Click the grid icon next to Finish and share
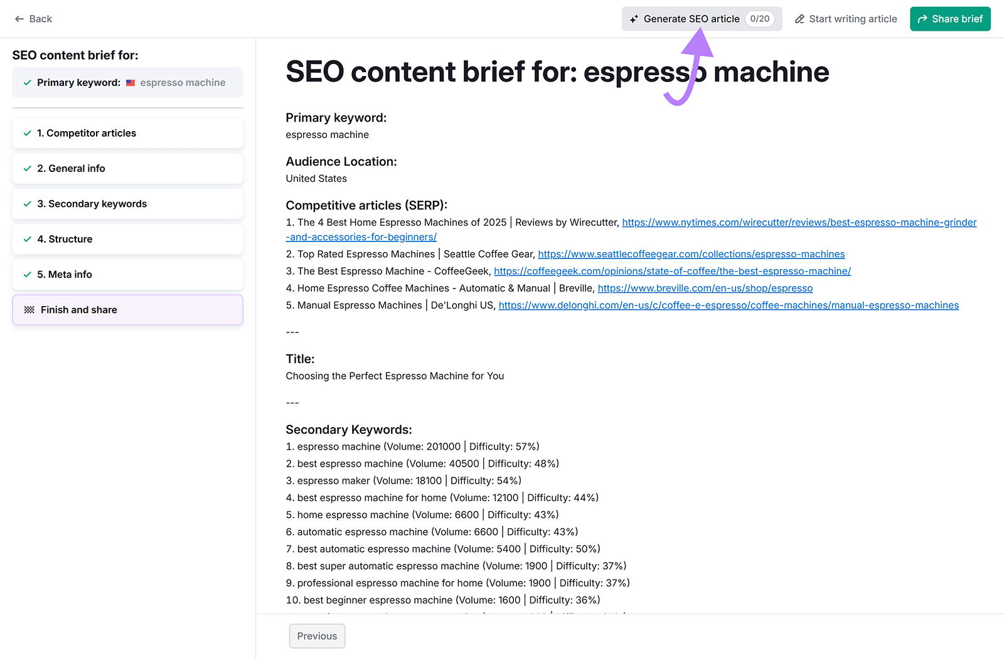The height and width of the screenshot is (658, 1004). [x=28, y=309]
